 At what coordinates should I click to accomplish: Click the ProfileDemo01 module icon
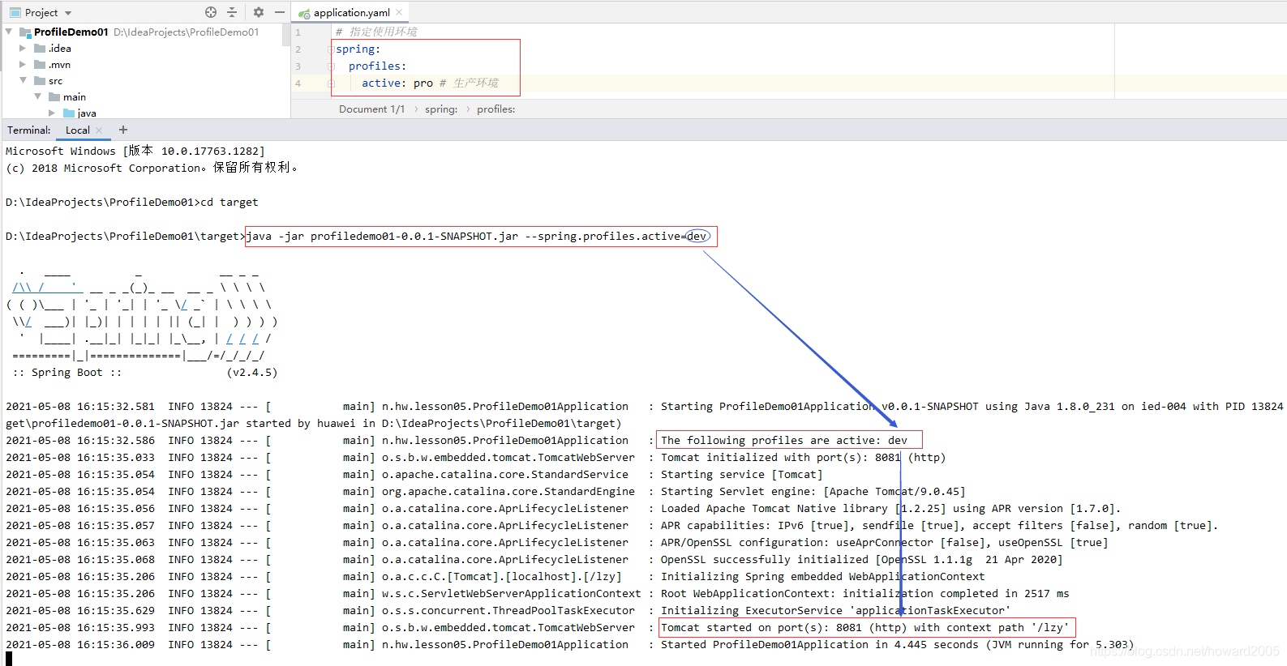tap(24, 32)
